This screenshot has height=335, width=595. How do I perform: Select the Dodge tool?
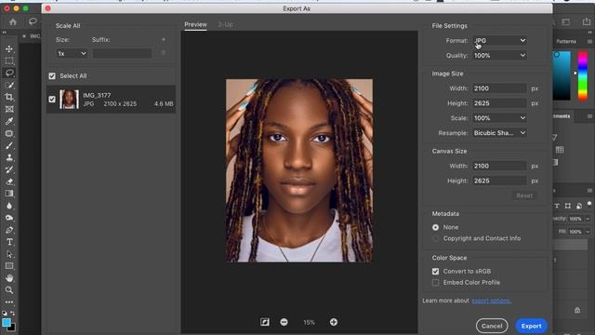[9, 218]
